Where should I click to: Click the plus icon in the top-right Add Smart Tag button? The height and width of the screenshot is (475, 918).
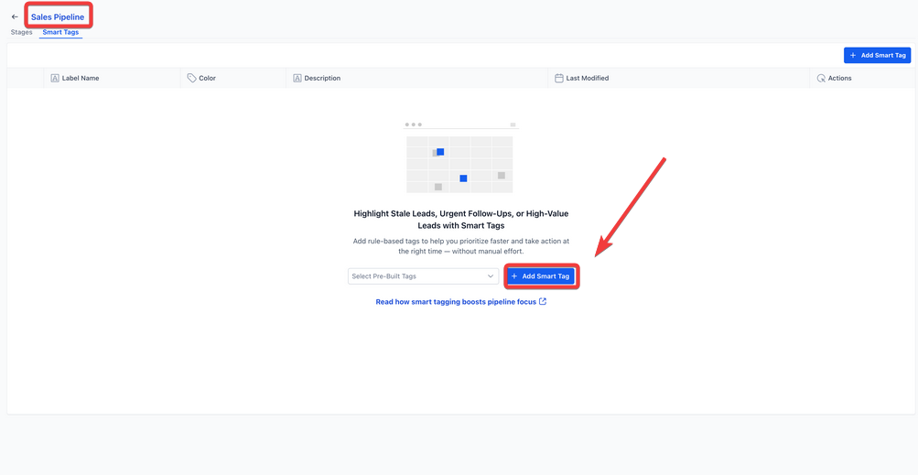[x=853, y=55]
